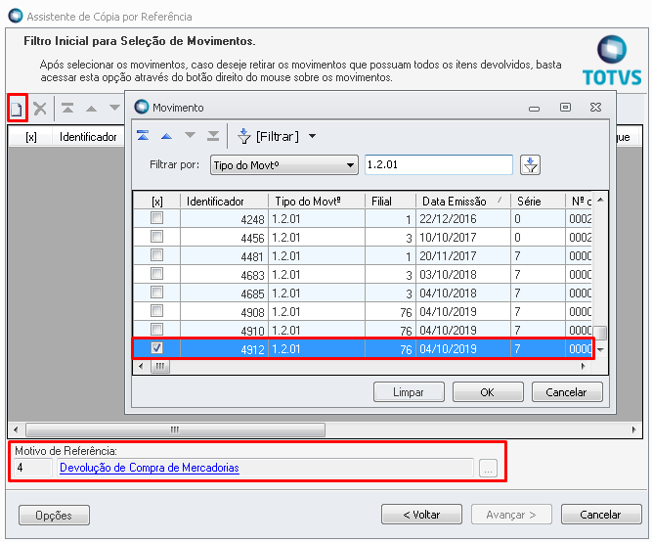Click the [Filtrar] funnel toolbar button

(x=268, y=136)
